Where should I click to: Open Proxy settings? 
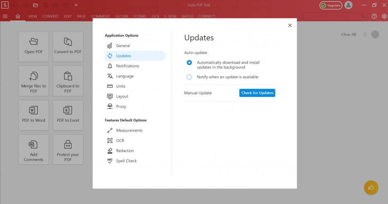click(x=135, y=107)
